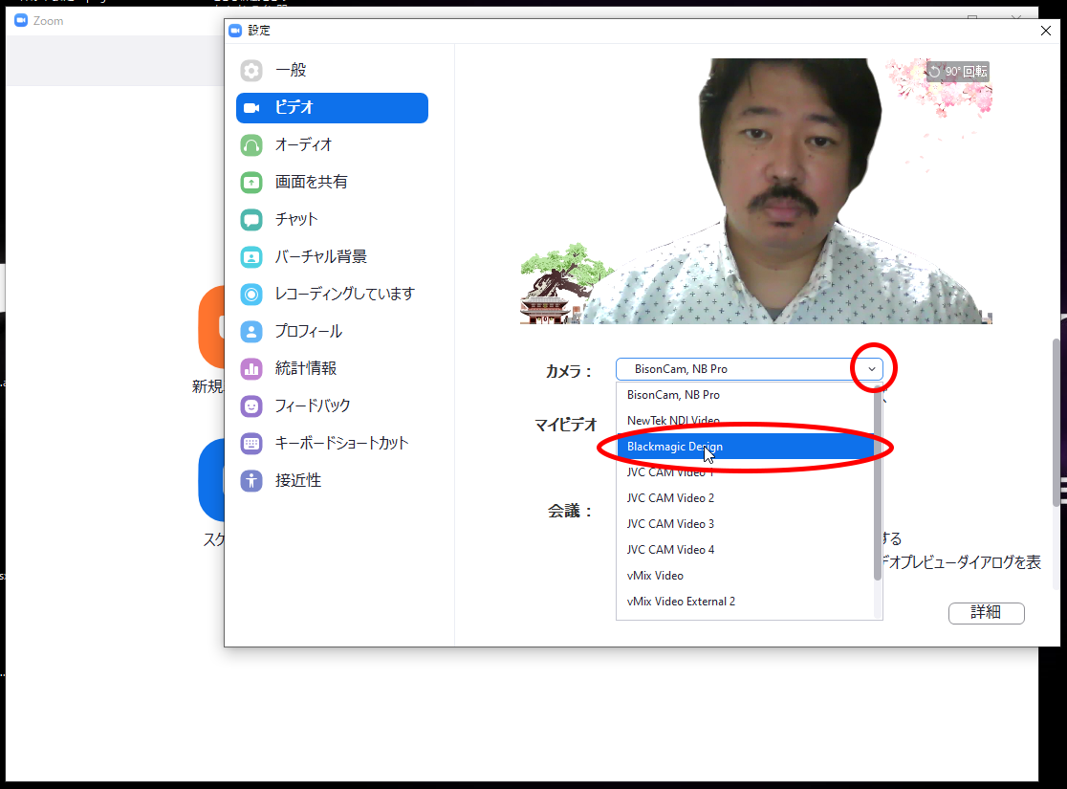Go to チャット settings
This screenshot has height=789, width=1067.
click(332, 220)
